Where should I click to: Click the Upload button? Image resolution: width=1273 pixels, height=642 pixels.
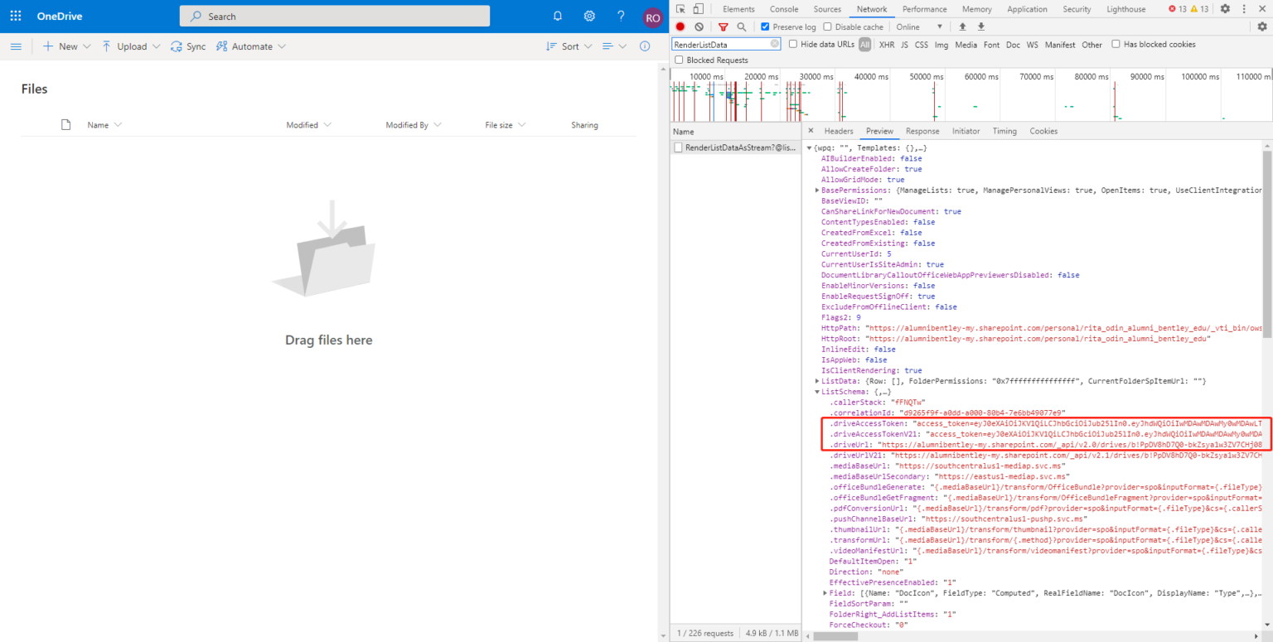coord(129,46)
